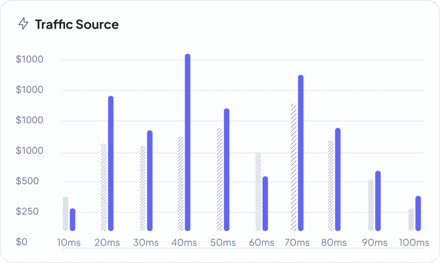
Task: Click the $250 y-axis label
Action: 27,211
